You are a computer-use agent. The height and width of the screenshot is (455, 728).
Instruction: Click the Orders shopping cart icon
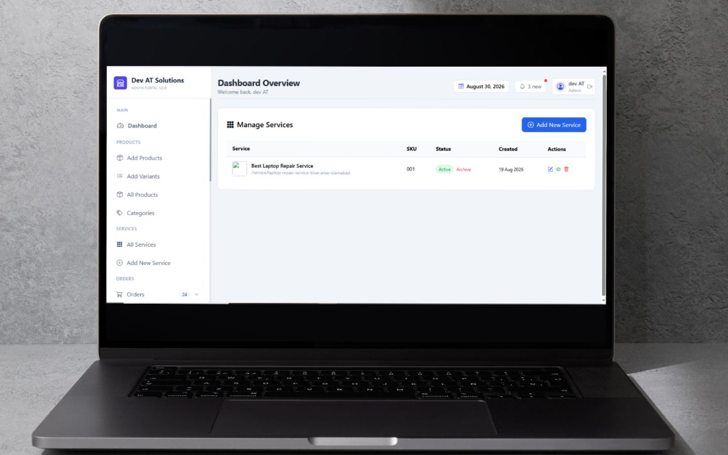click(119, 294)
